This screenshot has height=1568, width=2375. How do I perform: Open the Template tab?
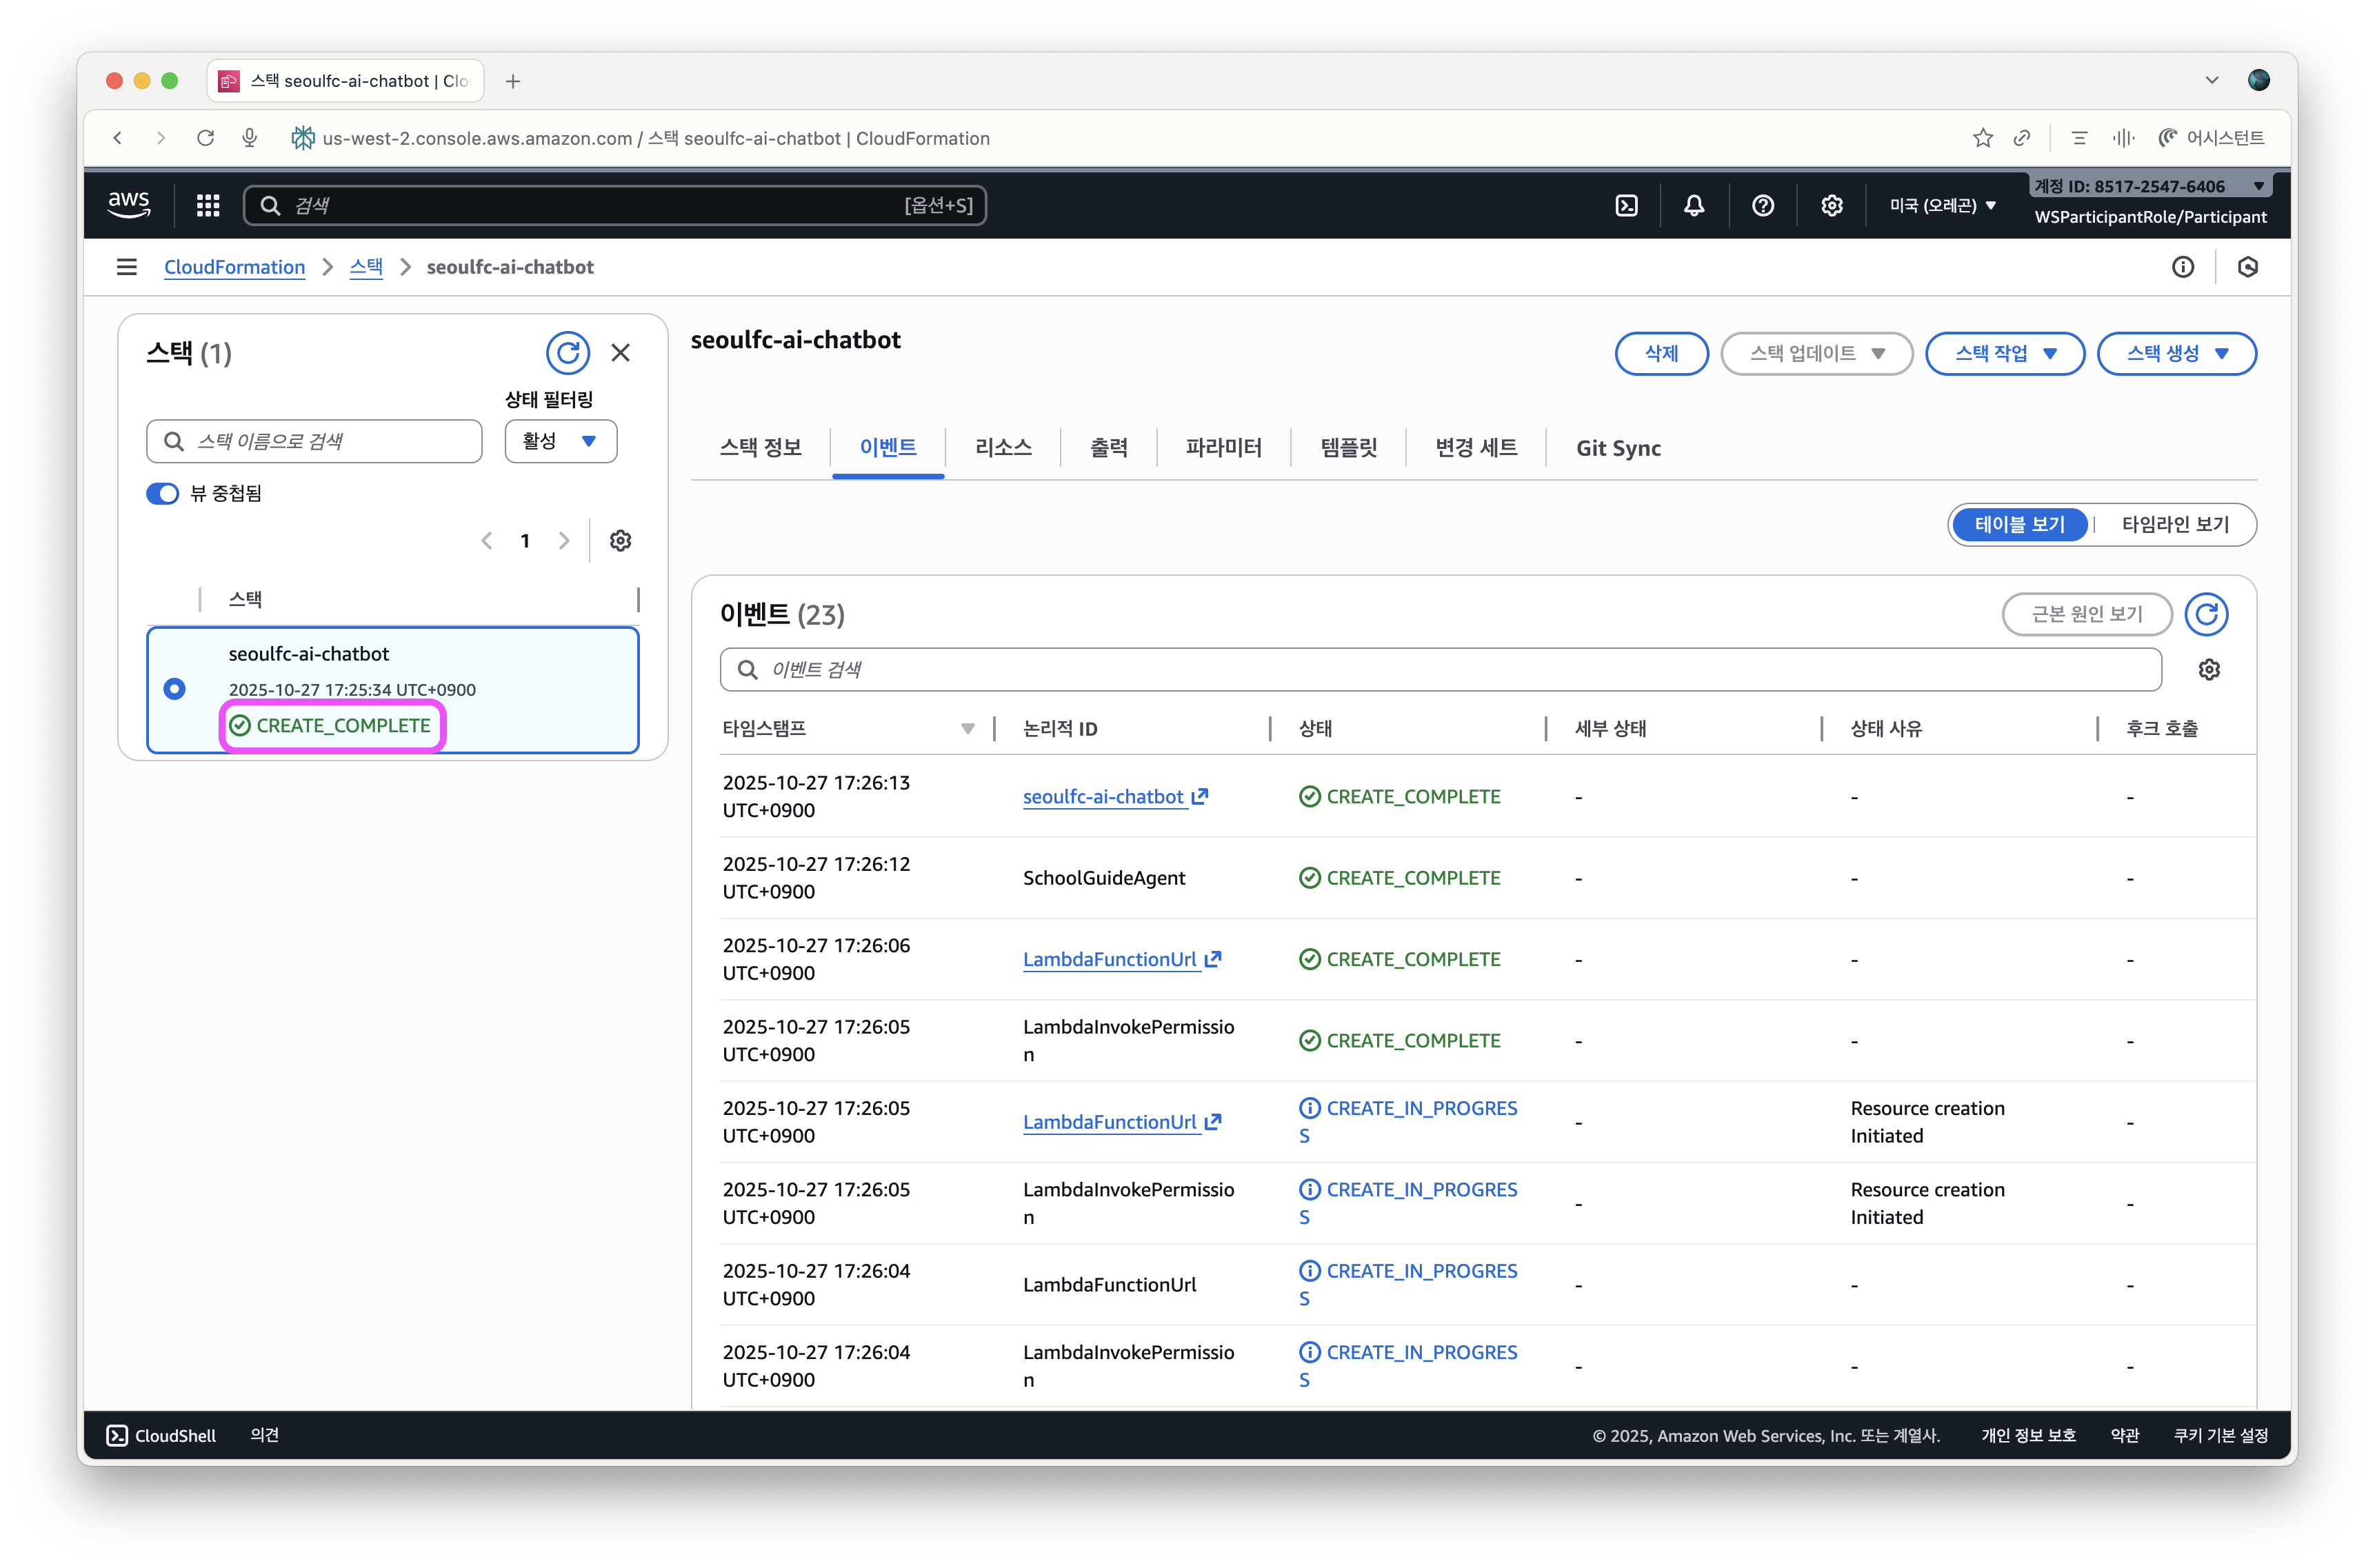[x=1349, y=448]
